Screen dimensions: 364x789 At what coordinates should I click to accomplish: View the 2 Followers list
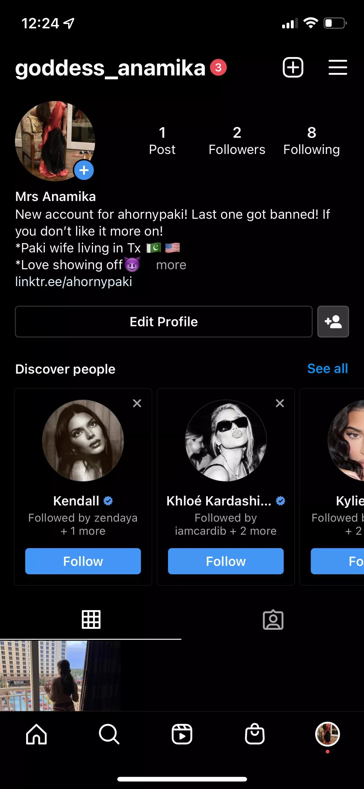237,141
